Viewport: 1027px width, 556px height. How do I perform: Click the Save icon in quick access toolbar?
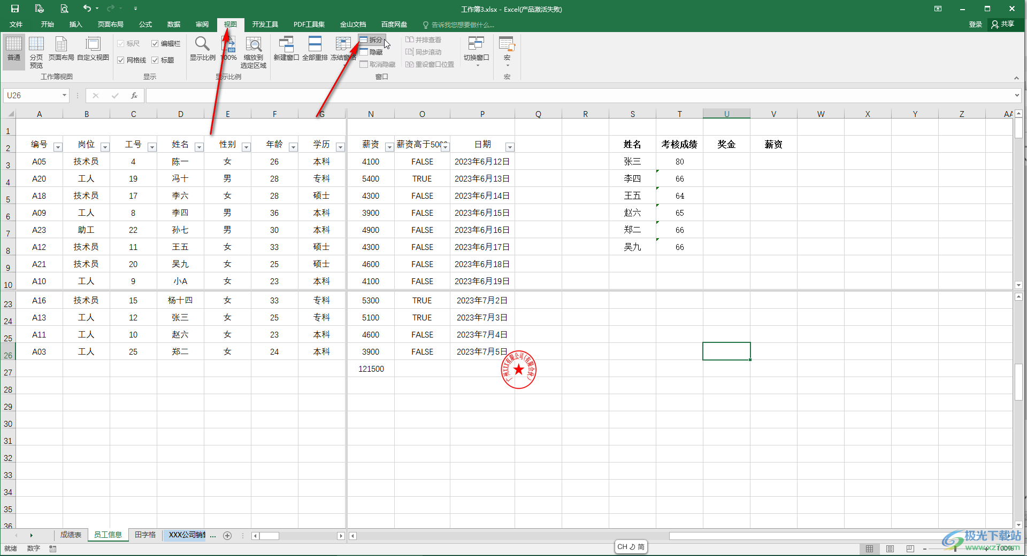(x=15, y=9)
